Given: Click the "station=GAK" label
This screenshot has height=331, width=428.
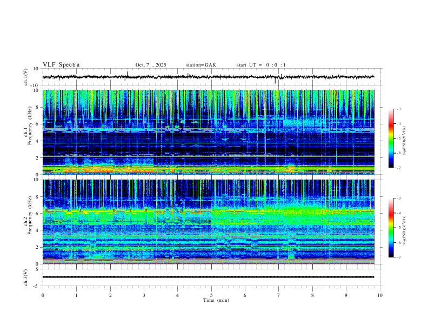Looking at the screenshot, I should pyautogui.click(x=201, y=65).
